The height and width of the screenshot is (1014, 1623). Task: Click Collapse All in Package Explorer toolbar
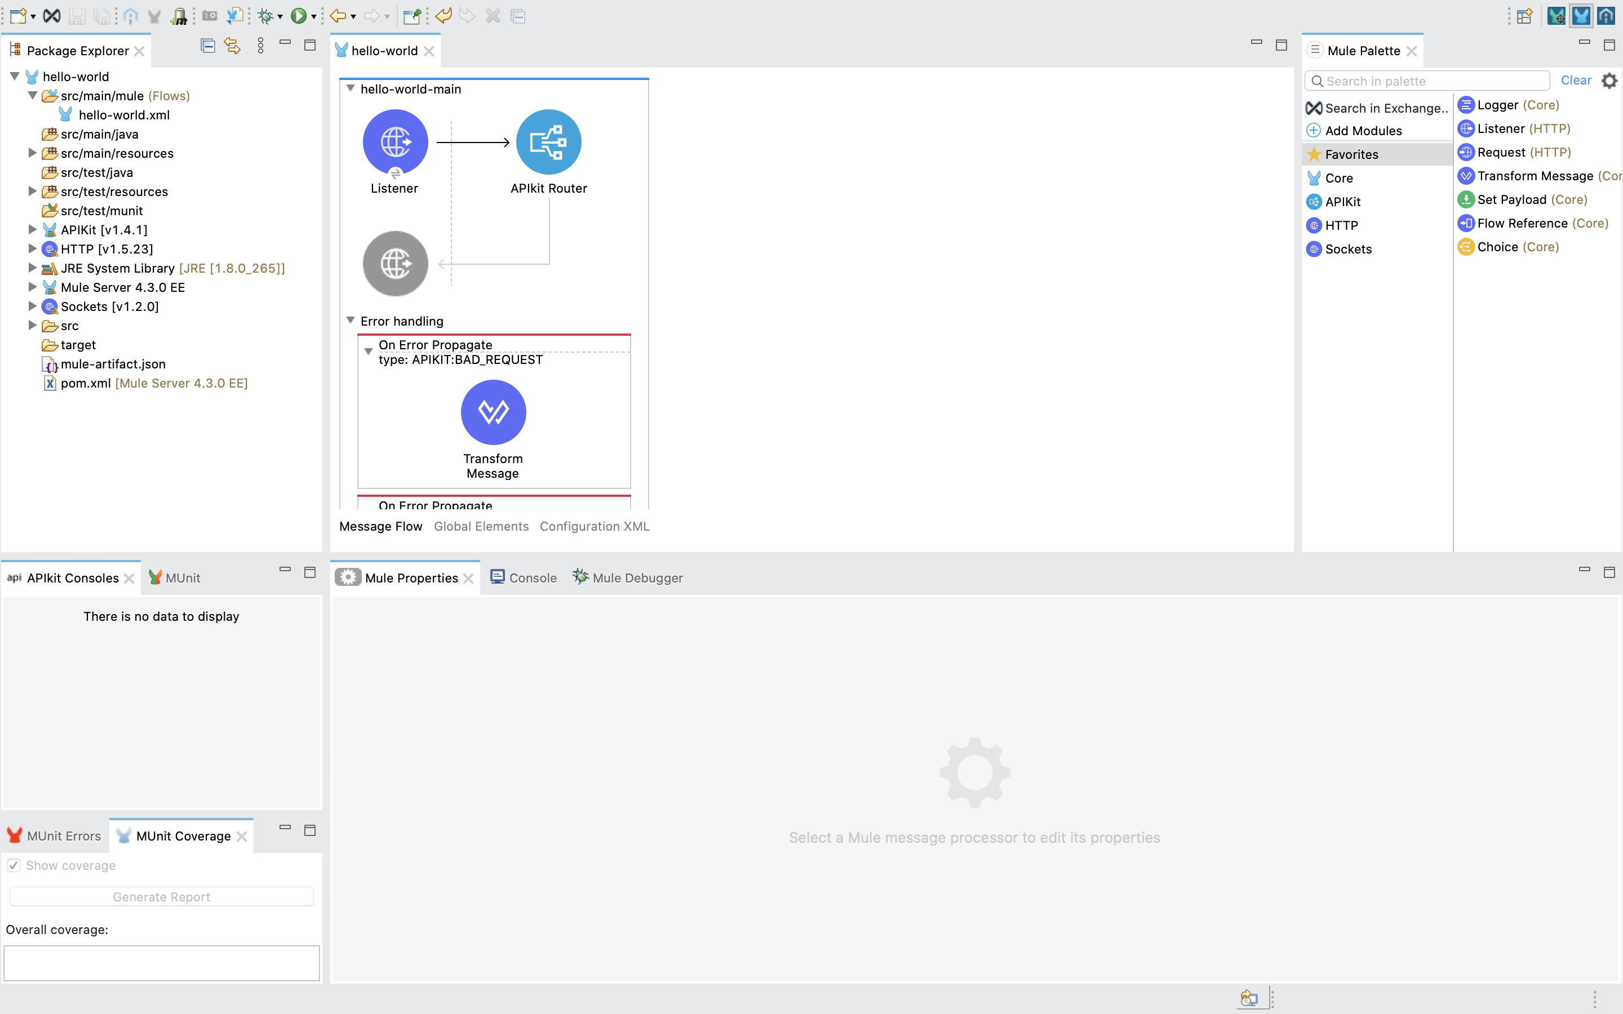point(208,46)
